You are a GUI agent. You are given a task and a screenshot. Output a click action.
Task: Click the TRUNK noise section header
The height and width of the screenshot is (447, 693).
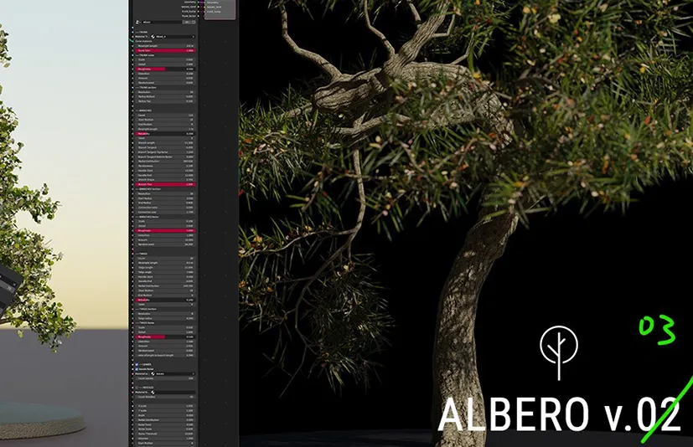click(147, 54)
